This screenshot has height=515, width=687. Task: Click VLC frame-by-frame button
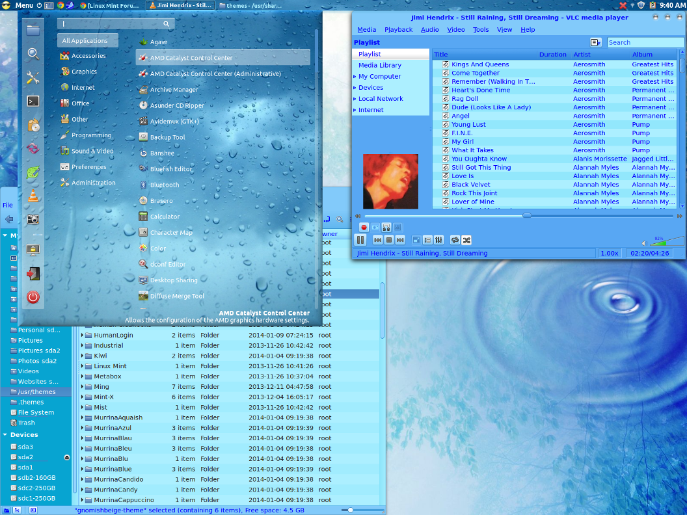tap(397, 228)
